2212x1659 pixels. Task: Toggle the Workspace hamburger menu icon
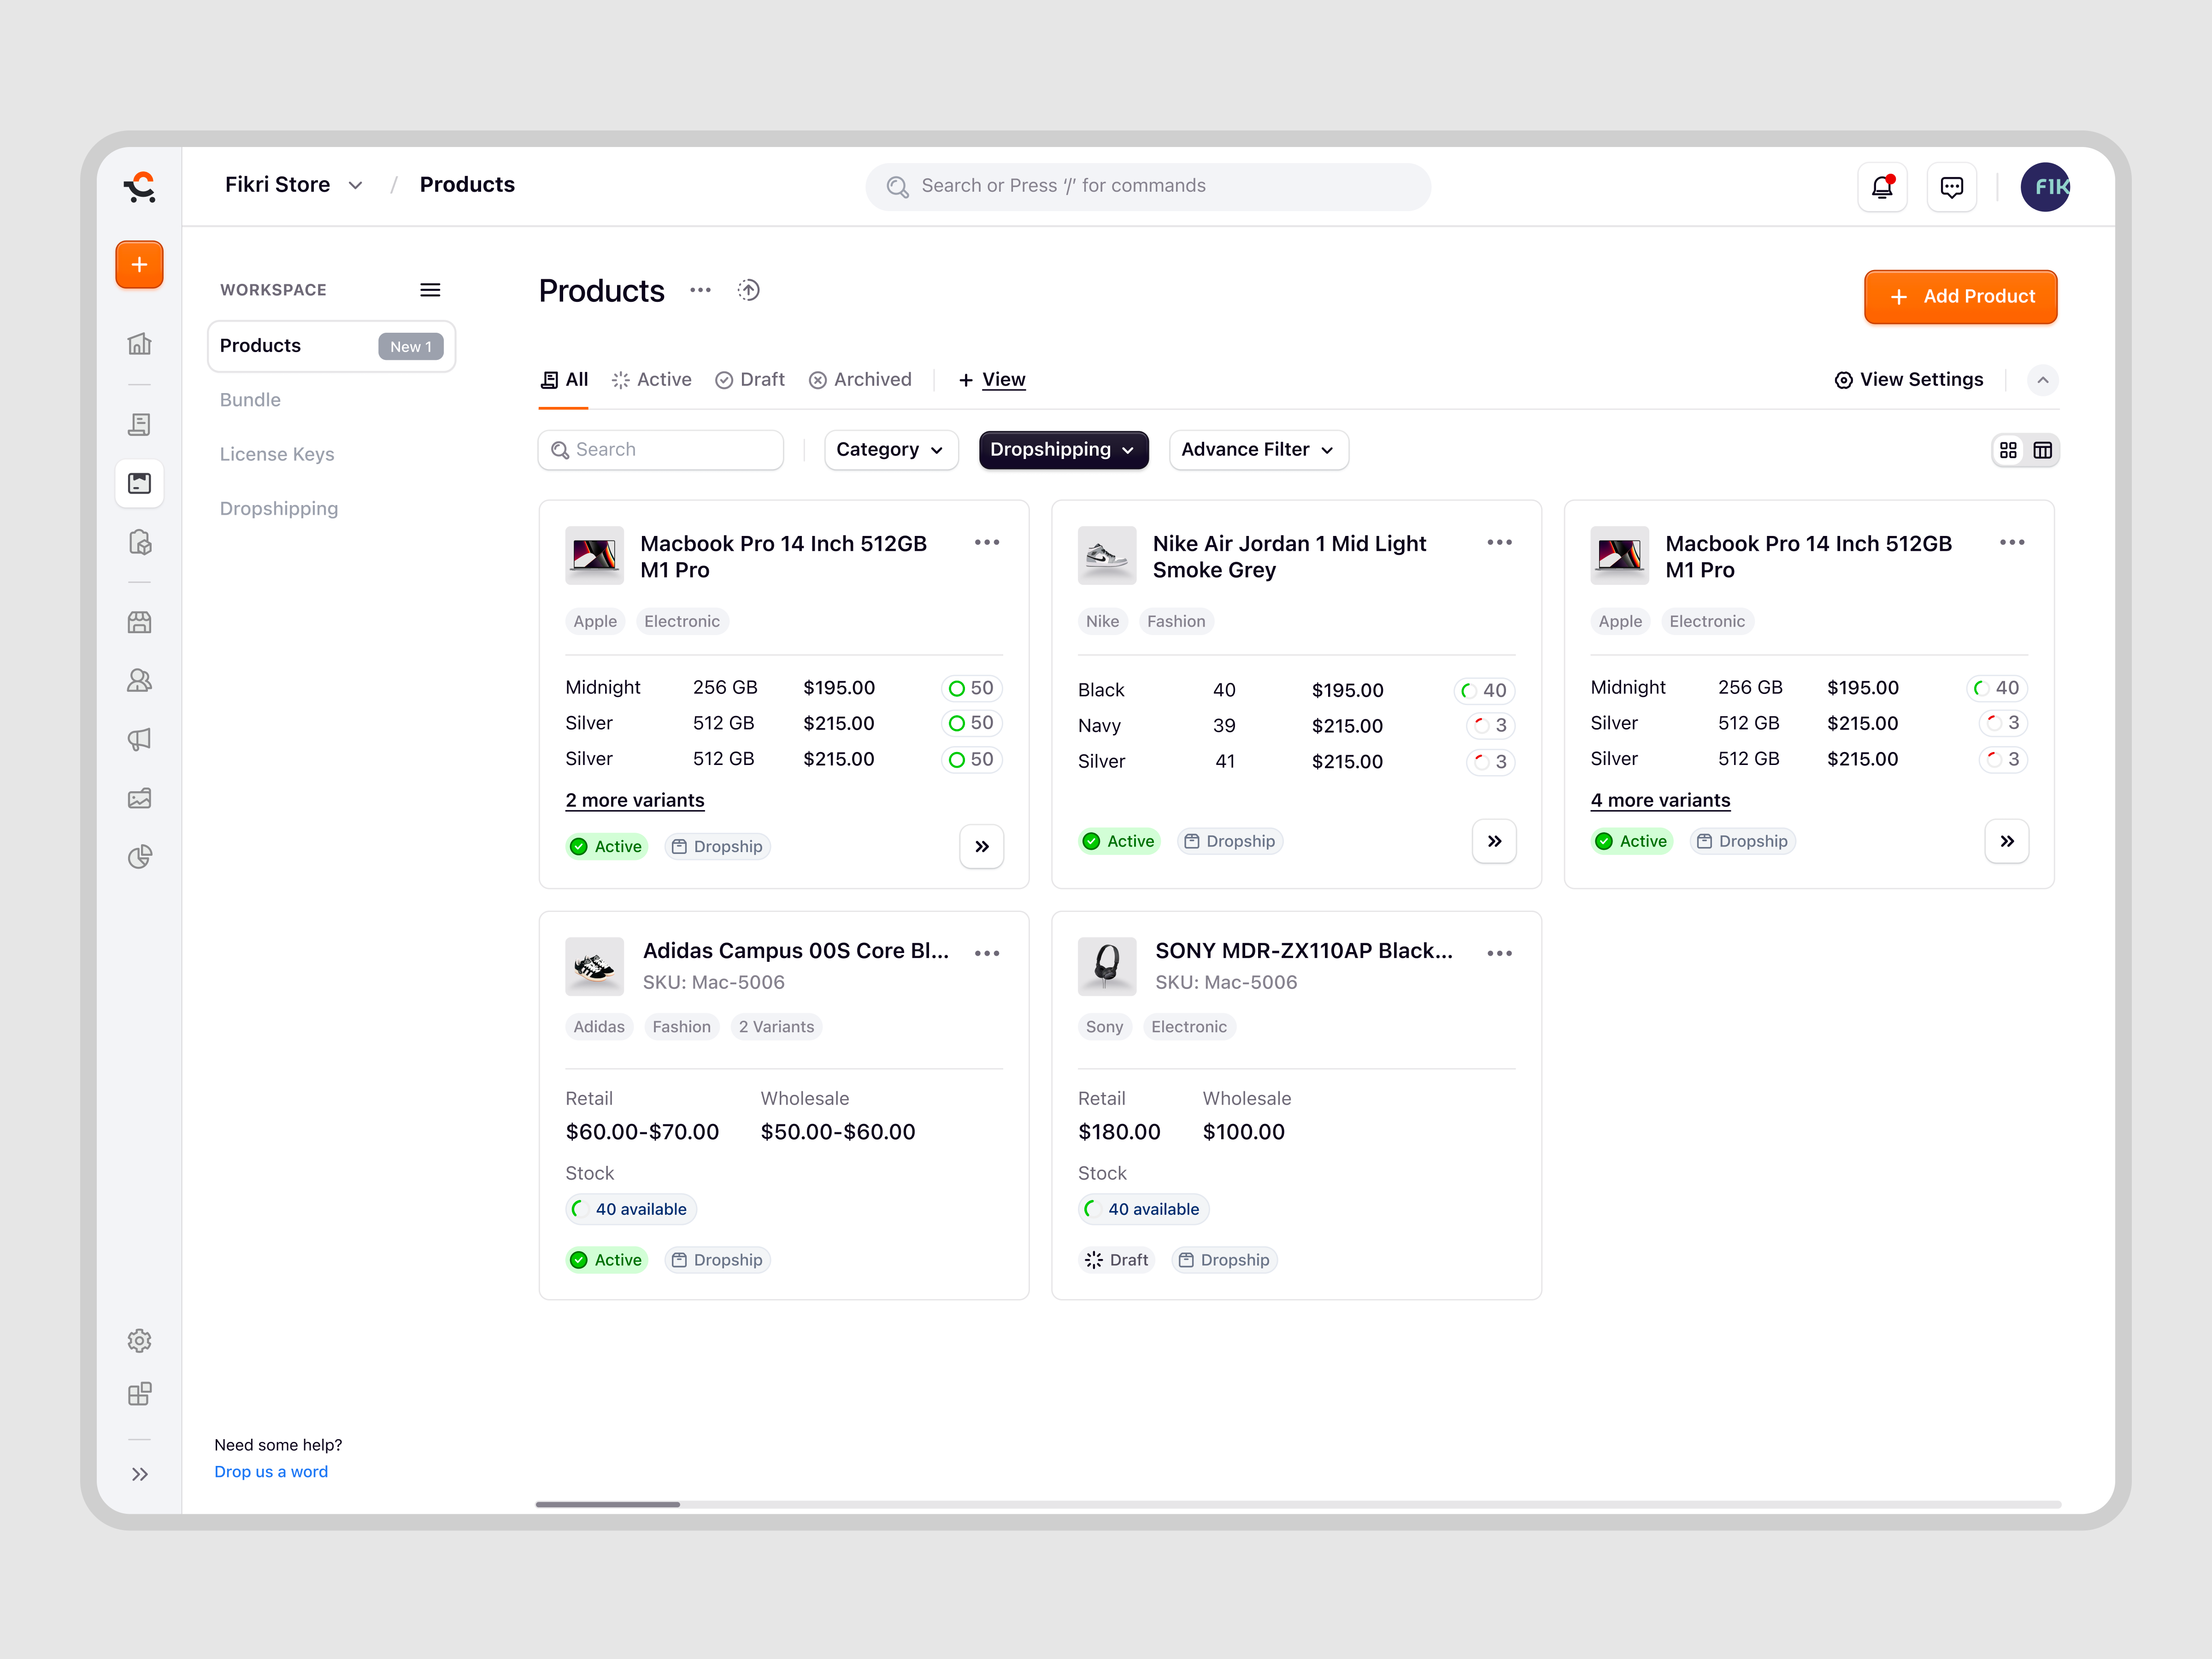pyautogui.click(x=430, y=290)
